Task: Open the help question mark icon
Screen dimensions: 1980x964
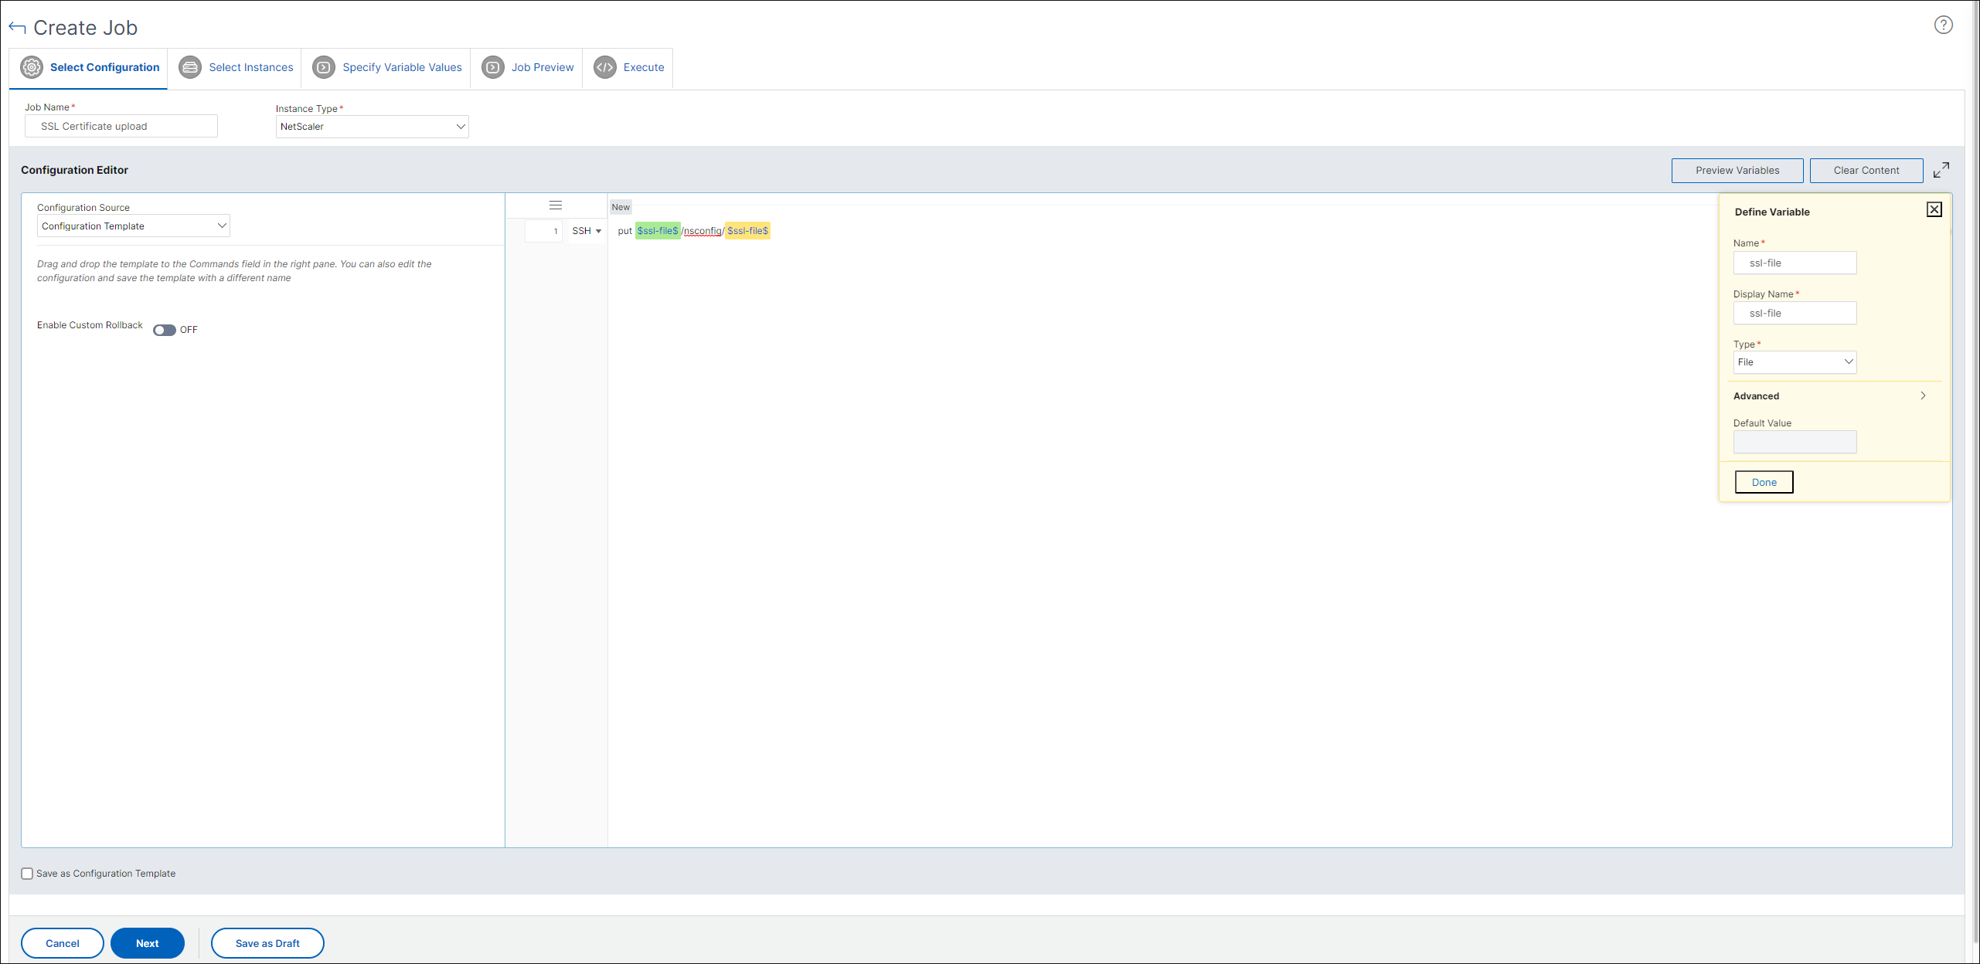Action: tap(1943, 25)
